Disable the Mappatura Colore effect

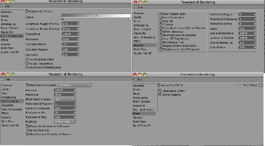pyautogui.click(x=160, y=91)
